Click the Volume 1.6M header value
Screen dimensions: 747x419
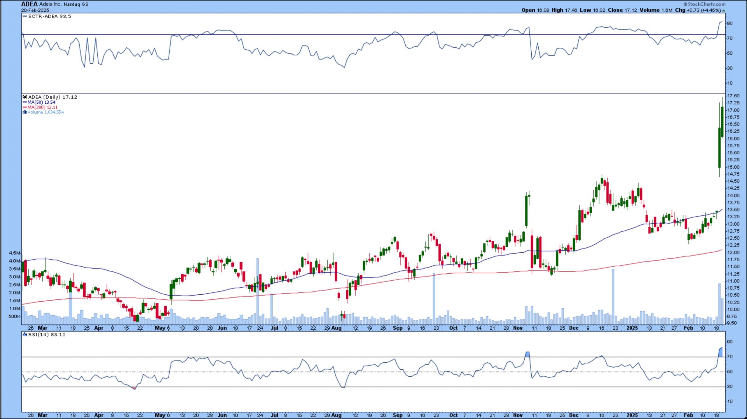[x=656, y=10]
